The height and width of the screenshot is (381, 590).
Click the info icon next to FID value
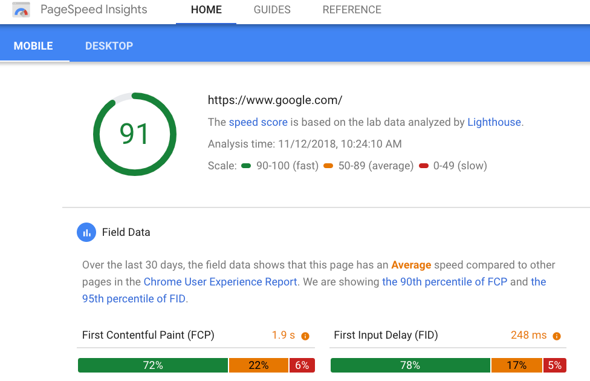557,336
